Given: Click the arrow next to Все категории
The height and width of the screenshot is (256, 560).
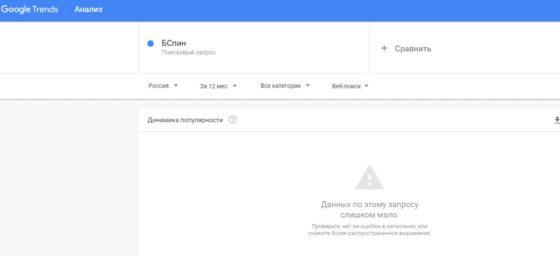Looking at the screenshot, I should point(308,86).
